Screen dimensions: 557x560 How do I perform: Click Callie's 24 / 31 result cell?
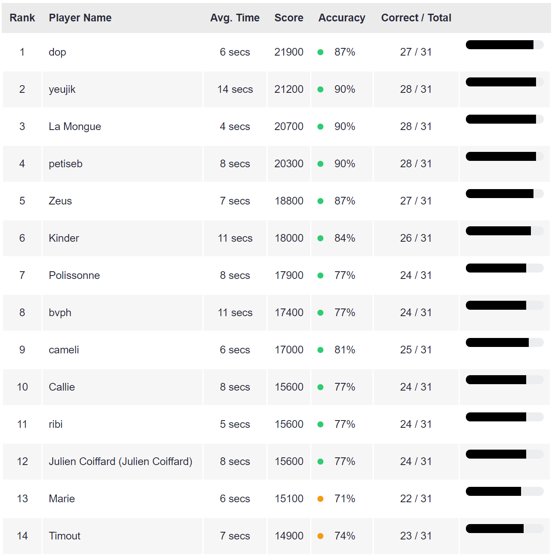pos(416,387)
